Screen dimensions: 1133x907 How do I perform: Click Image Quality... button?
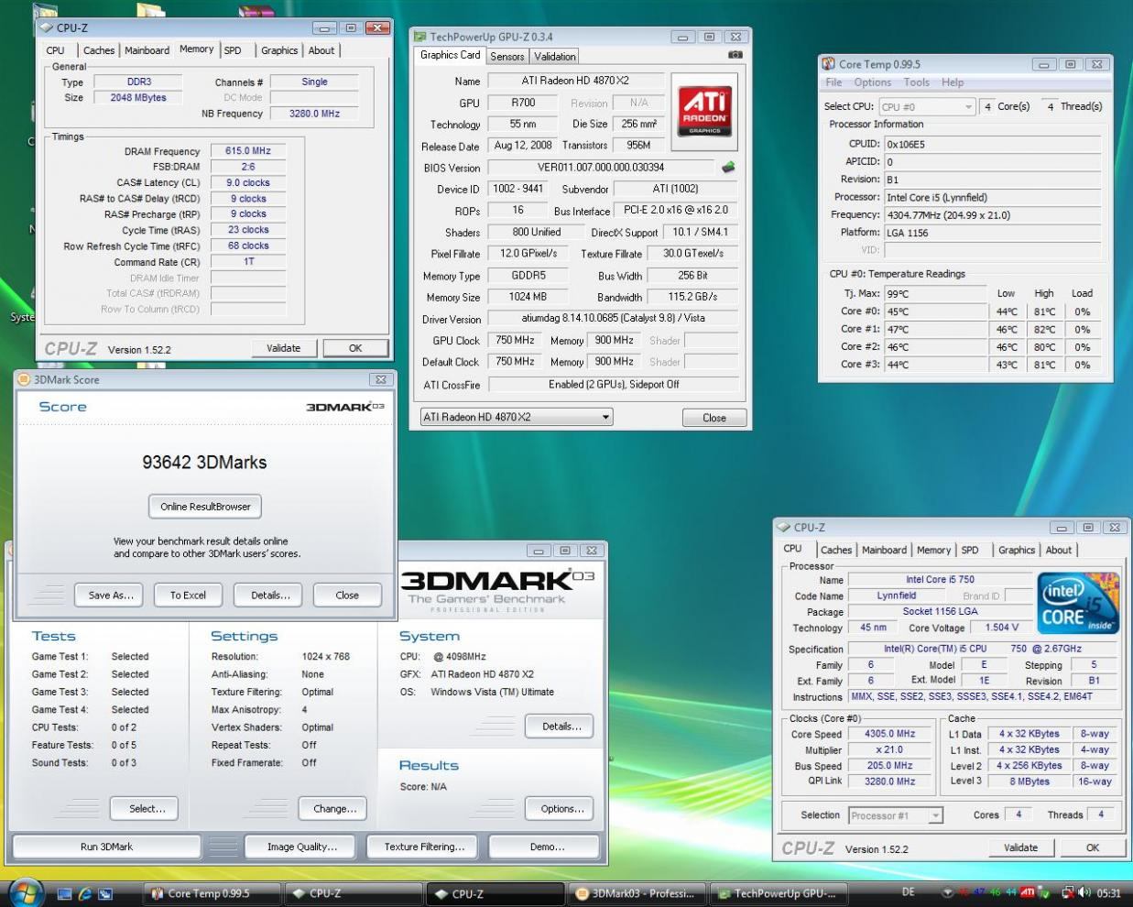(x=302, y=847)
